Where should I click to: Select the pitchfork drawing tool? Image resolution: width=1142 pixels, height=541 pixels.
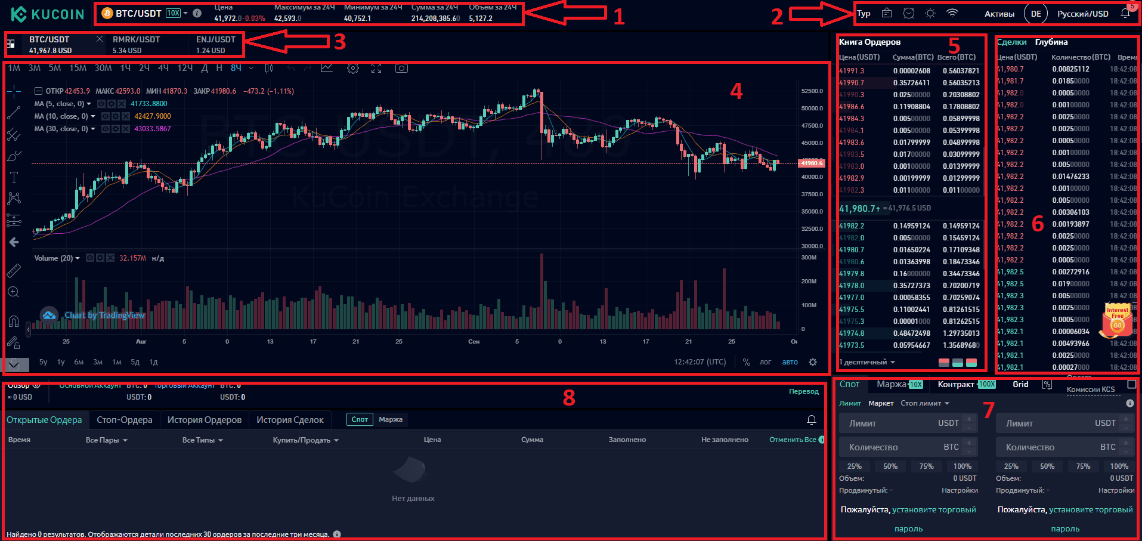[x=14, y=134]
